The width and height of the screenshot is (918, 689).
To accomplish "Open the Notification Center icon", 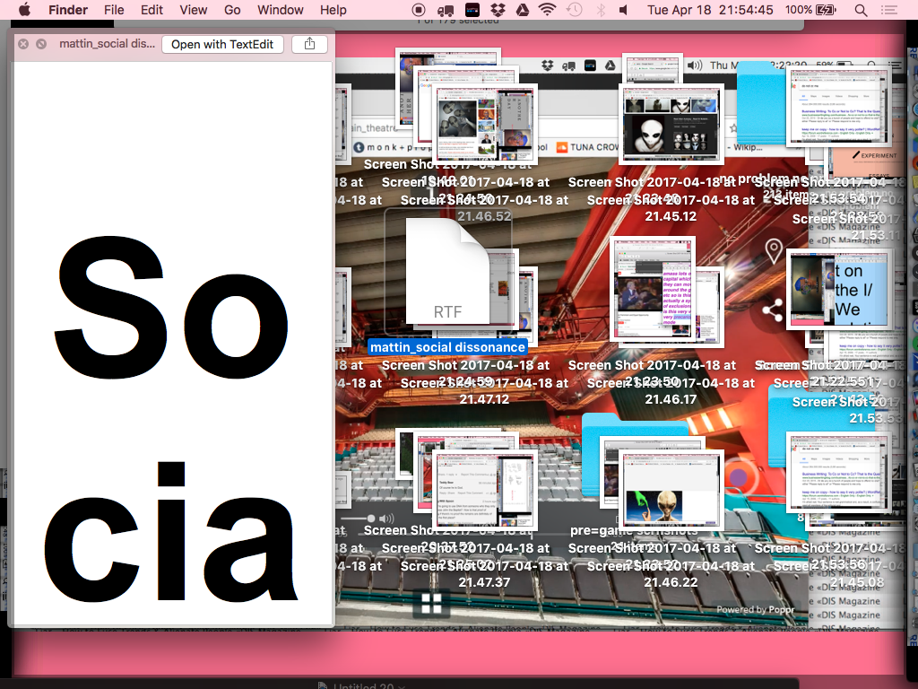I will tap(889, 10).
